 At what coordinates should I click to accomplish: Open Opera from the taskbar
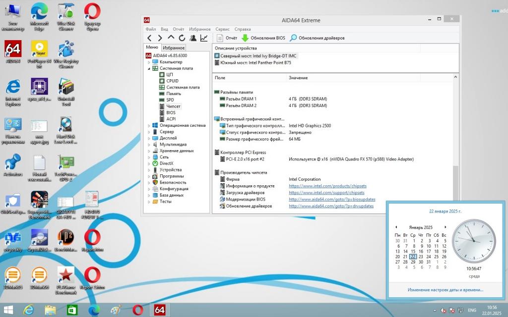[138, 310]
